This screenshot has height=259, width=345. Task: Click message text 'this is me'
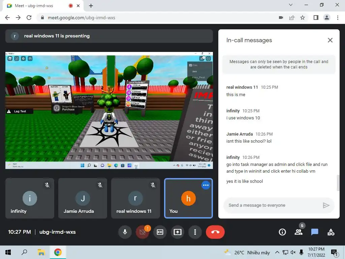point(236,95)
